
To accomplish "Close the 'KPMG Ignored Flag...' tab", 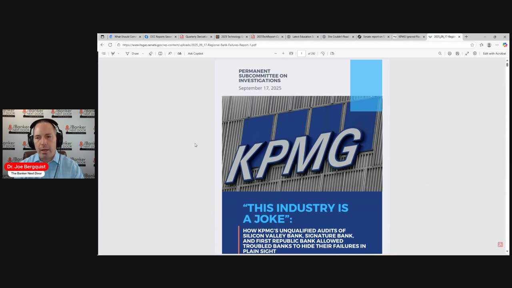I will point(424,37).
